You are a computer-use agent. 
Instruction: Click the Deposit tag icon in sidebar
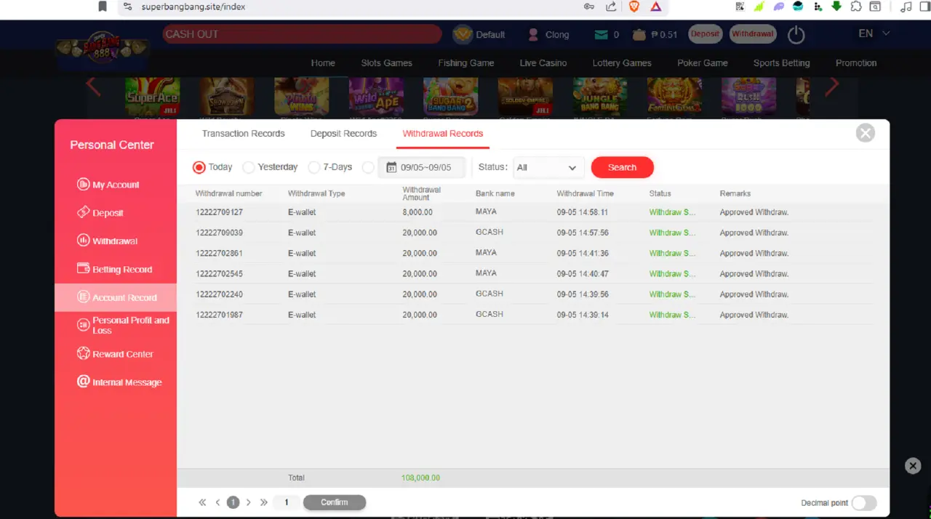[x=83, y=212]
